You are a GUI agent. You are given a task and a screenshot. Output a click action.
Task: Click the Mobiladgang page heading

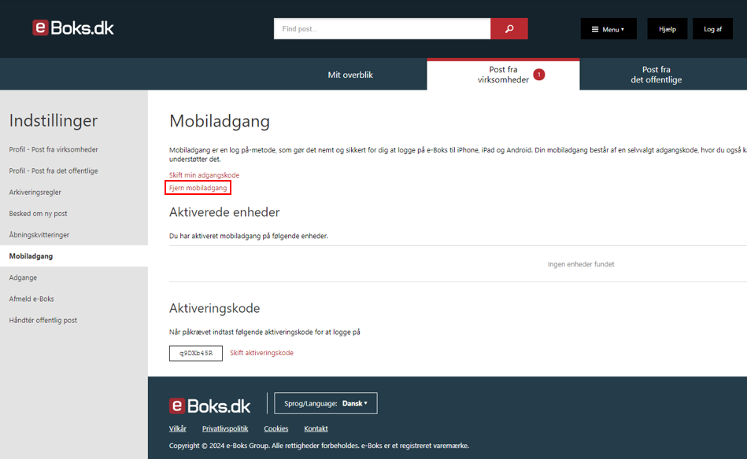tap(220, 121)
